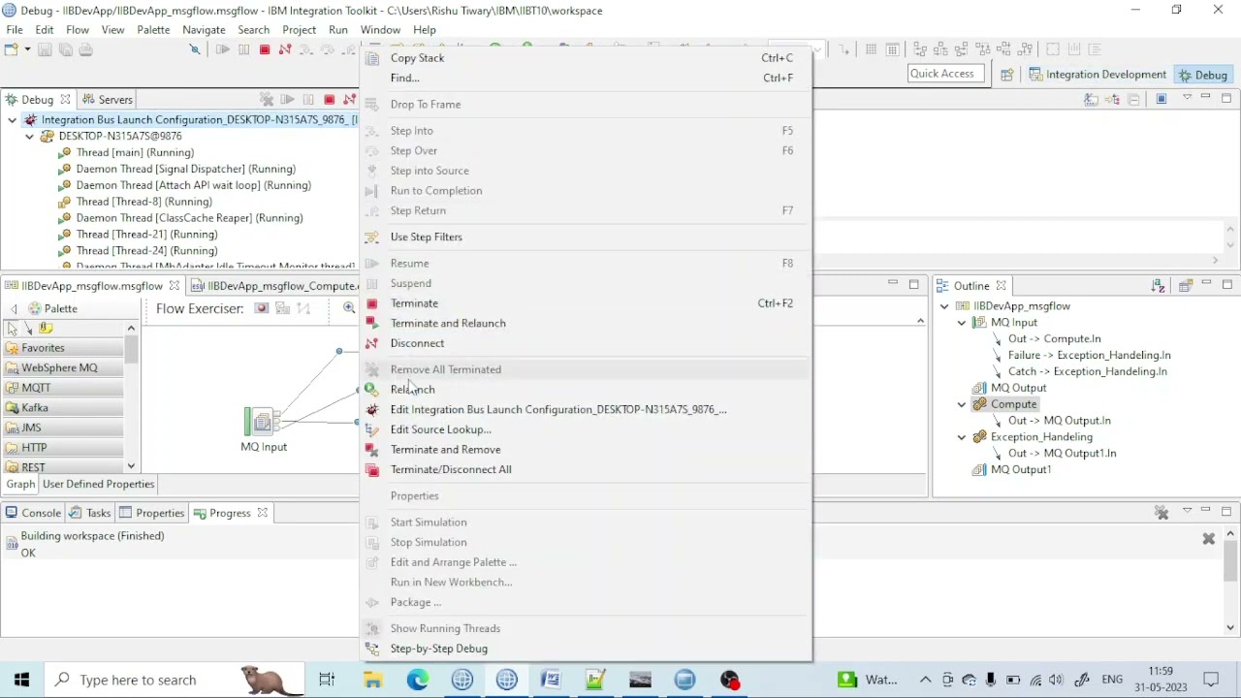Select the MQ Input node on canvas
The image size is (1241, 698).
263,422
